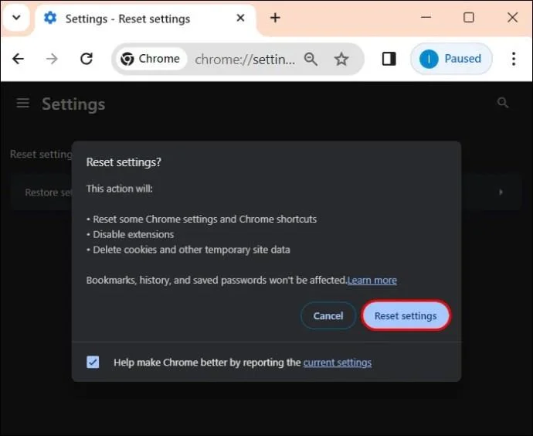Toggle the side panel icon
533x436 pixels.
coord(389,59)
